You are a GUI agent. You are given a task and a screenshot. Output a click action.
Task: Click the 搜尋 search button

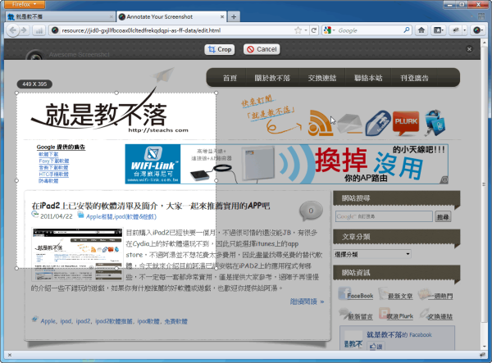coord(443,216)
